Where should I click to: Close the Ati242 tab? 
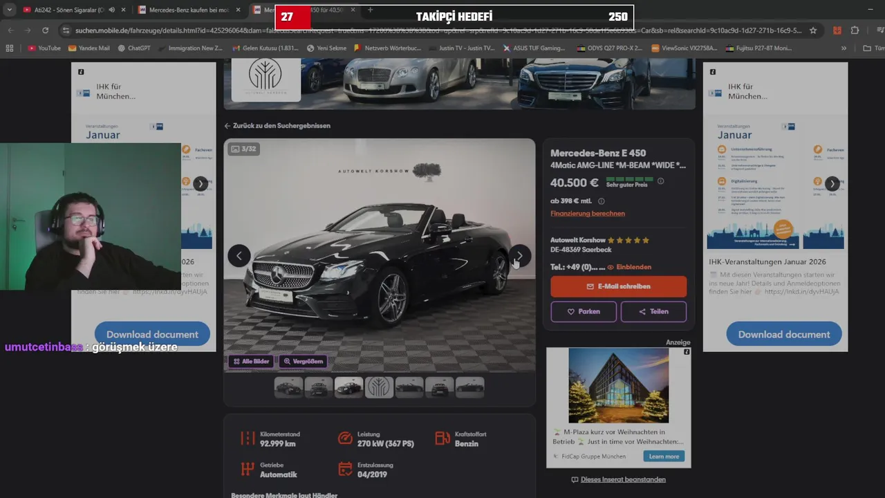123,10
